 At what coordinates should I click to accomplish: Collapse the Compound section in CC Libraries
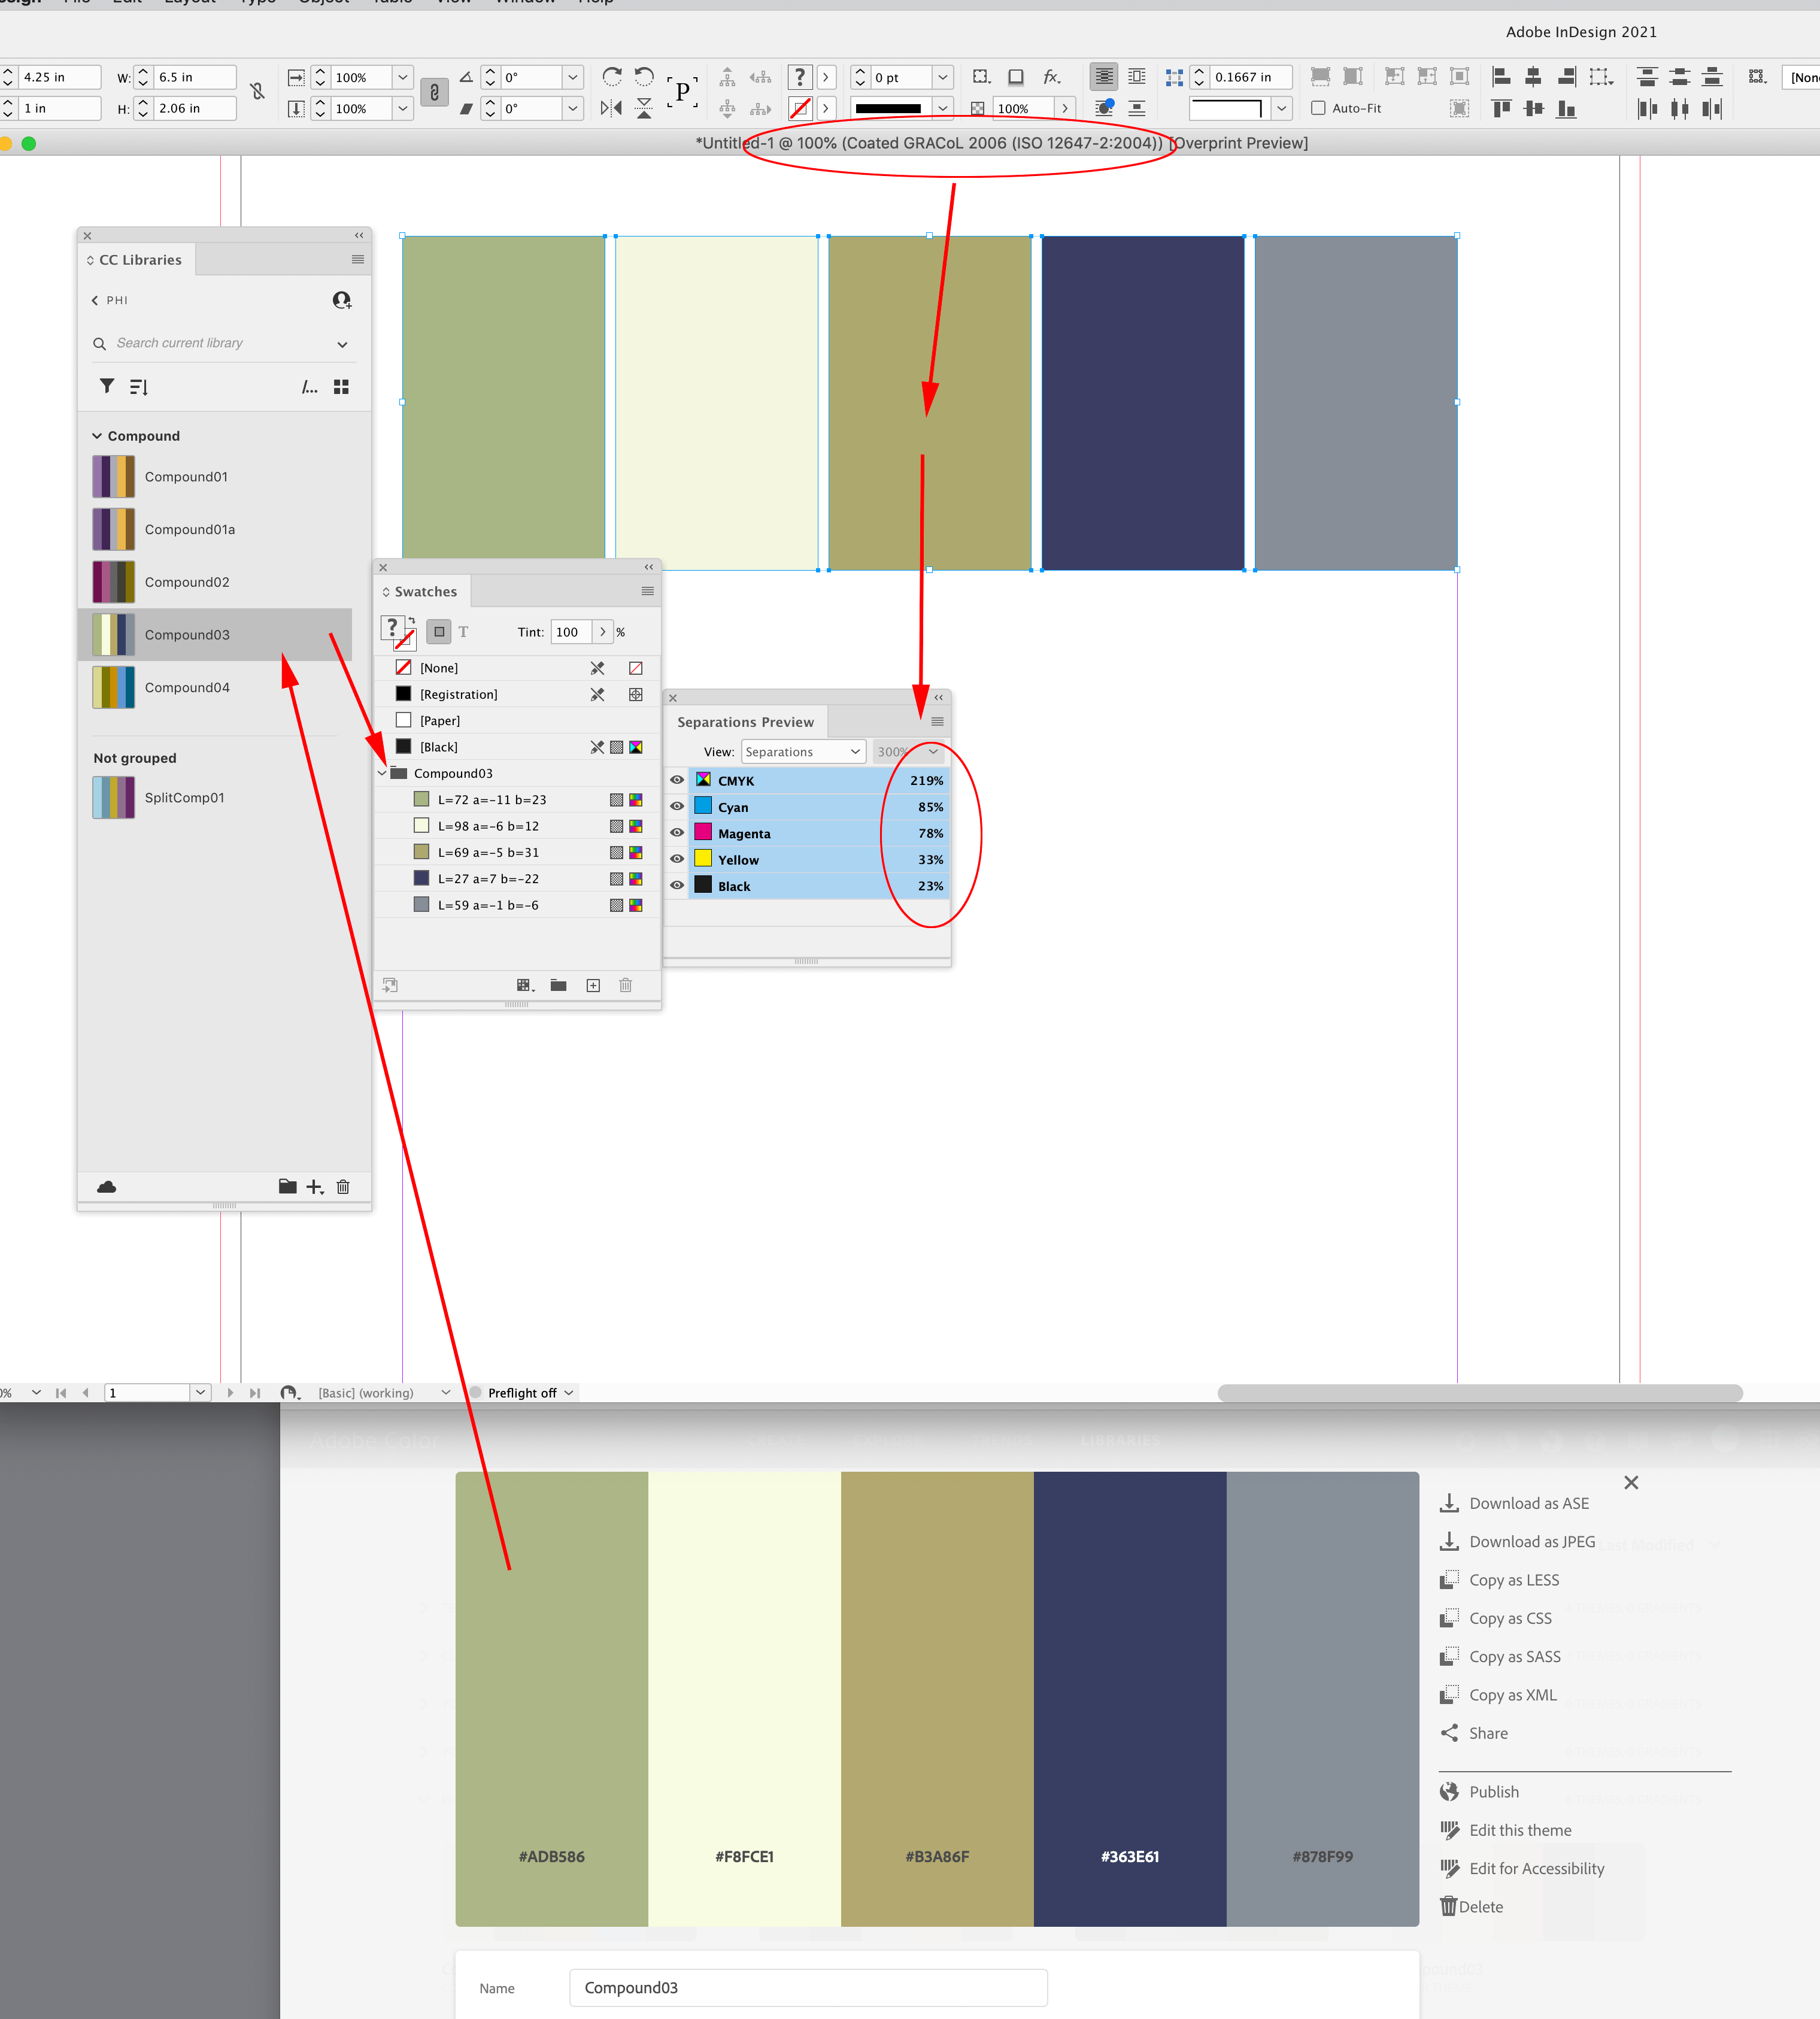coord(97,435)
